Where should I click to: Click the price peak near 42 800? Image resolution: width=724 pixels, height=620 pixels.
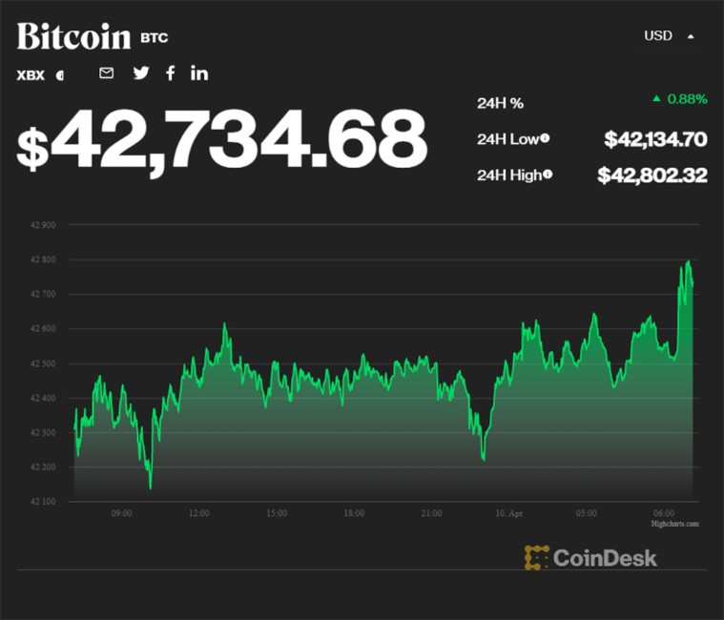point(688,261)
